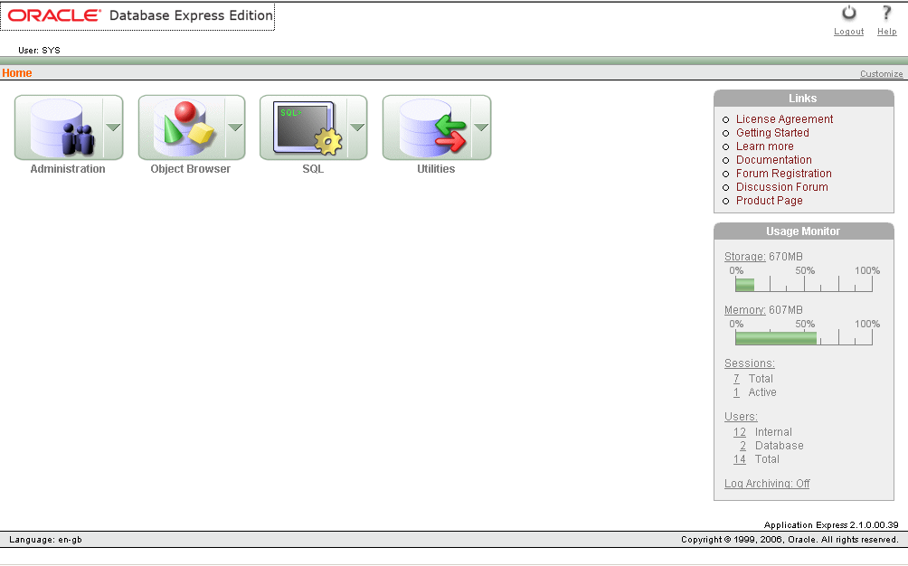Viewport: 908px width, 566px height.
Task: Open the Product Page link
Action: tap(769, 201)
